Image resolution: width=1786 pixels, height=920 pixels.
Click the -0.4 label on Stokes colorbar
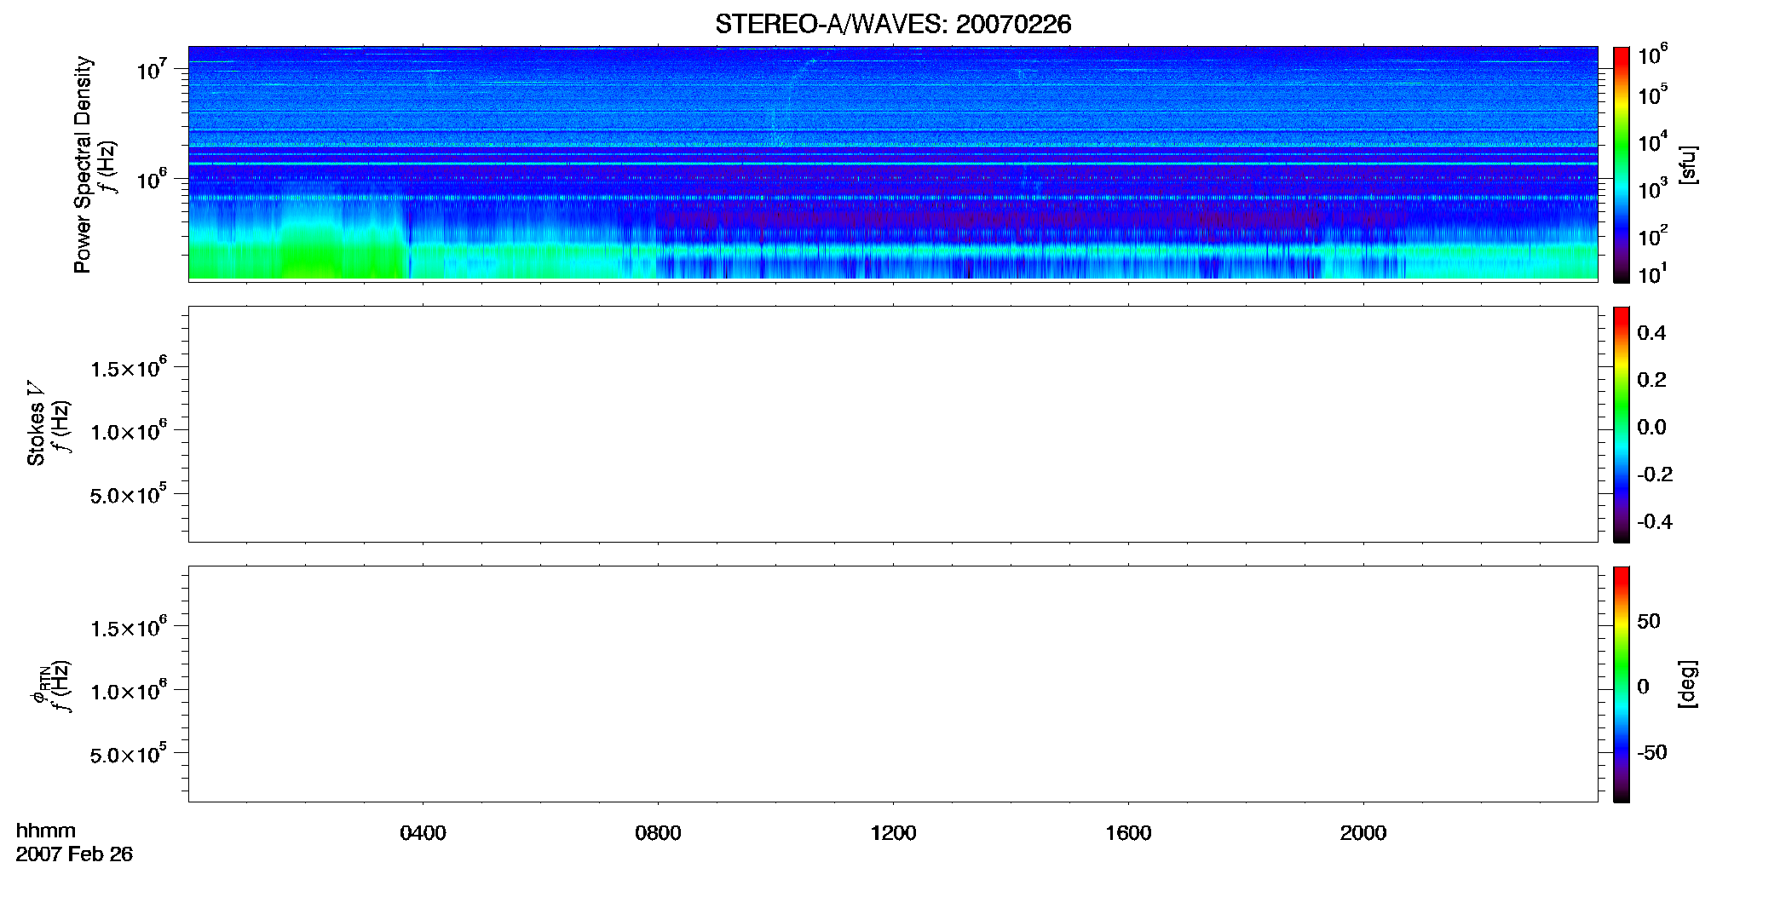pyautogui.click(x=1655, y=522)
